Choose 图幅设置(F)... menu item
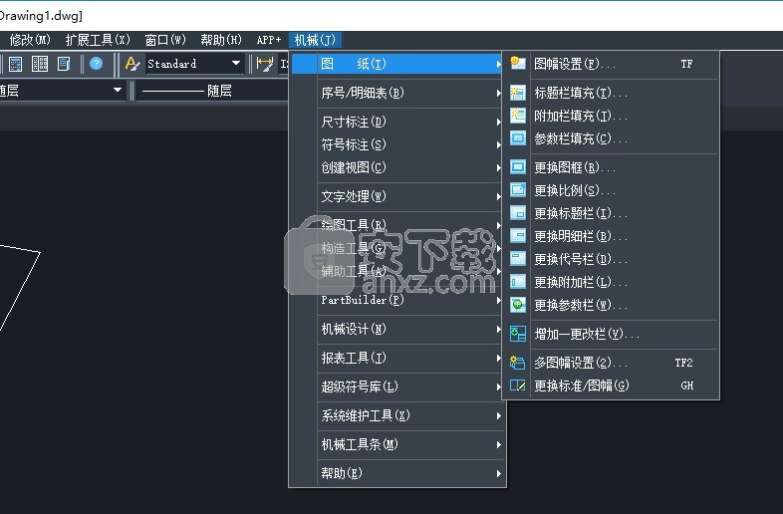The image size is (783, 514). point(611,64)
